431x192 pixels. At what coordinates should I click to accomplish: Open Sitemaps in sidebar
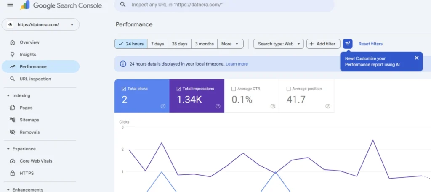[41, 120]
